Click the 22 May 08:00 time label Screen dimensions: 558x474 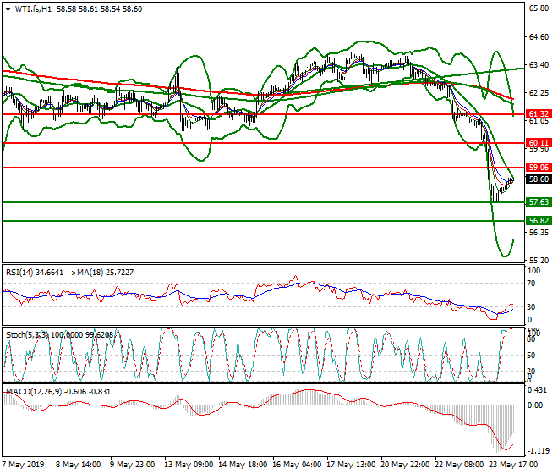coord(459,465)
